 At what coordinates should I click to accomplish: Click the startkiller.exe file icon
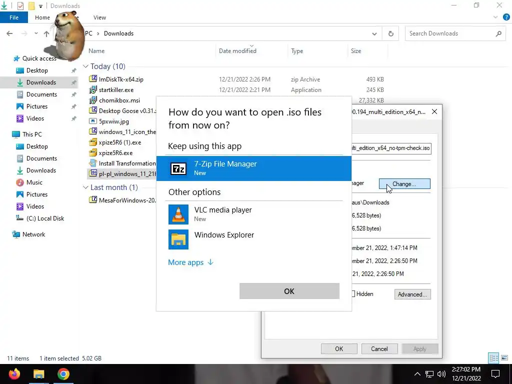click(93, 89)
